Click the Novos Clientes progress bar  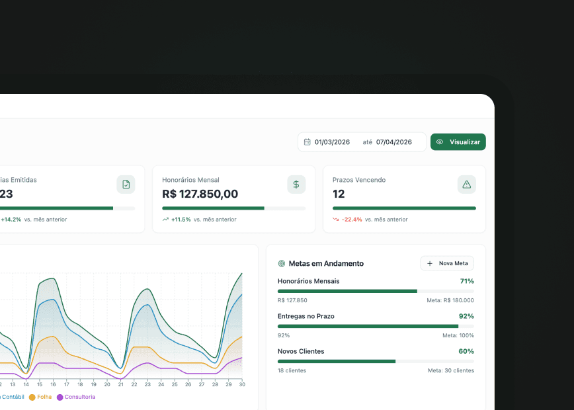(376, 361)
